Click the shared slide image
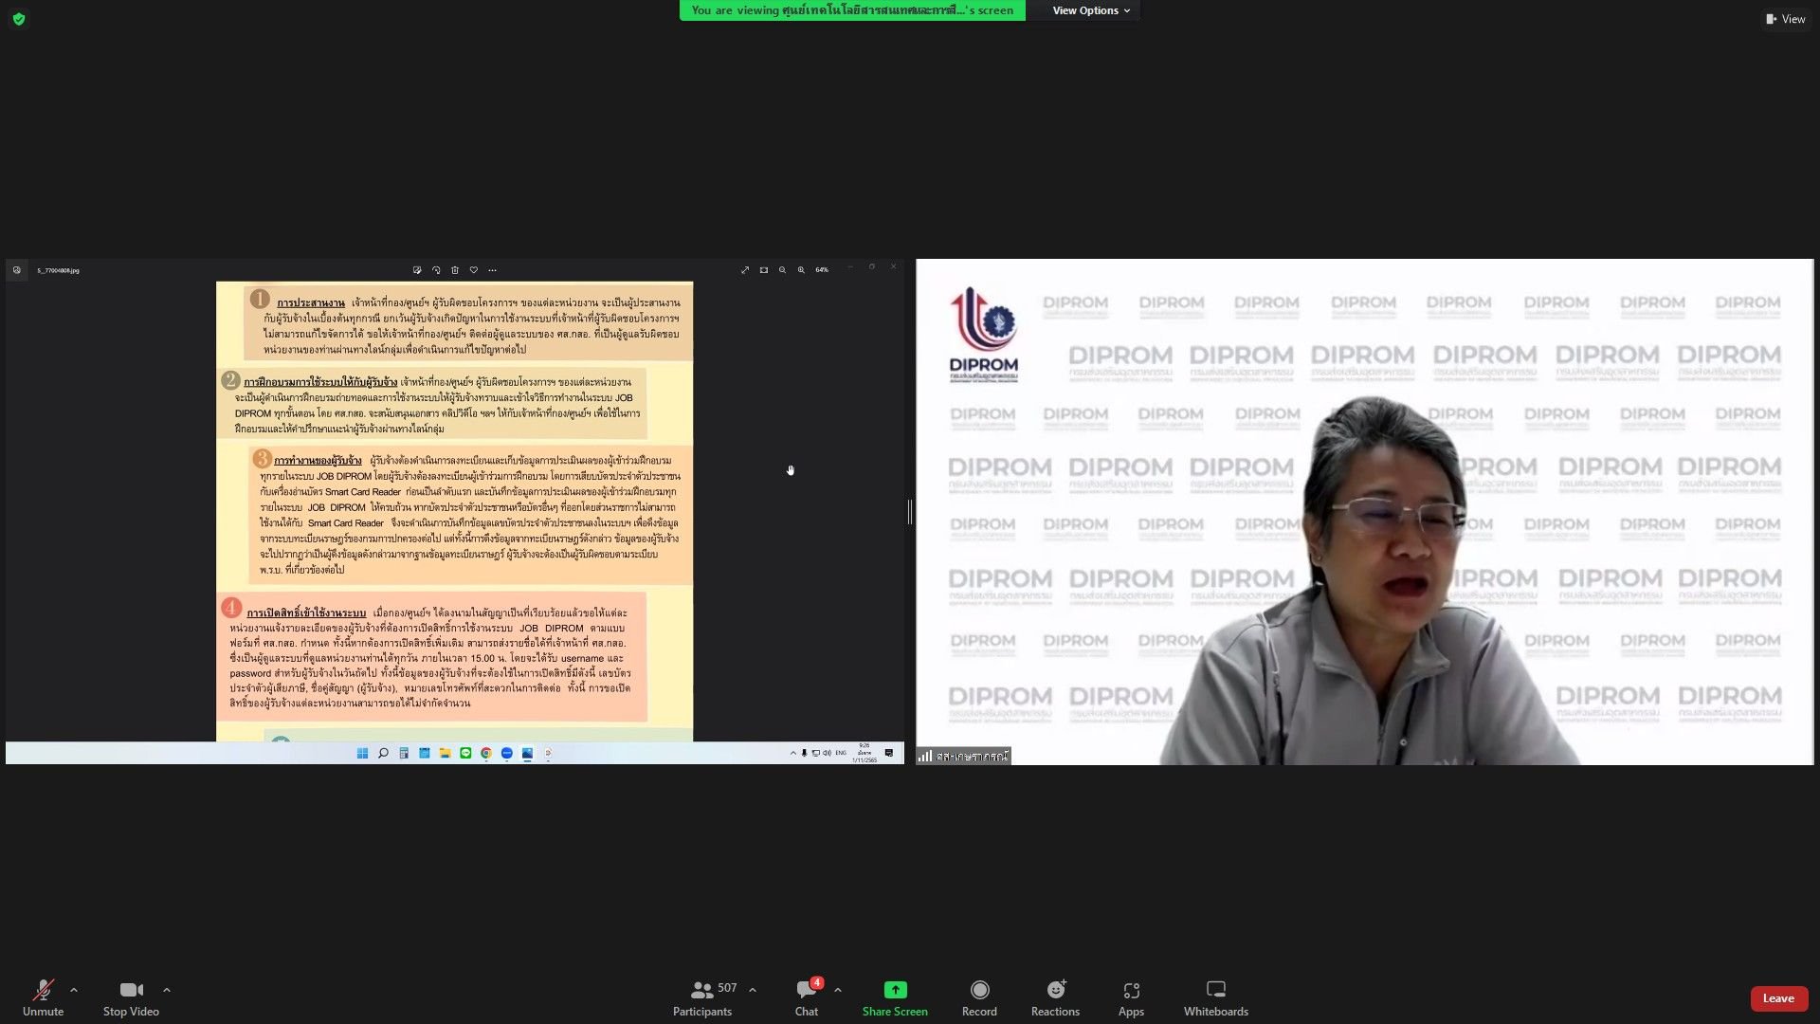Image resolution: width=1820 pixels, height=1024 pixels. coord(454,511)
